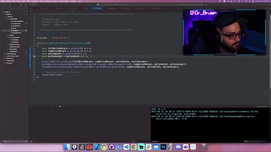This screenshot has width=271, height=152.
Task: Open the Help menu
Action: (80, 1)
